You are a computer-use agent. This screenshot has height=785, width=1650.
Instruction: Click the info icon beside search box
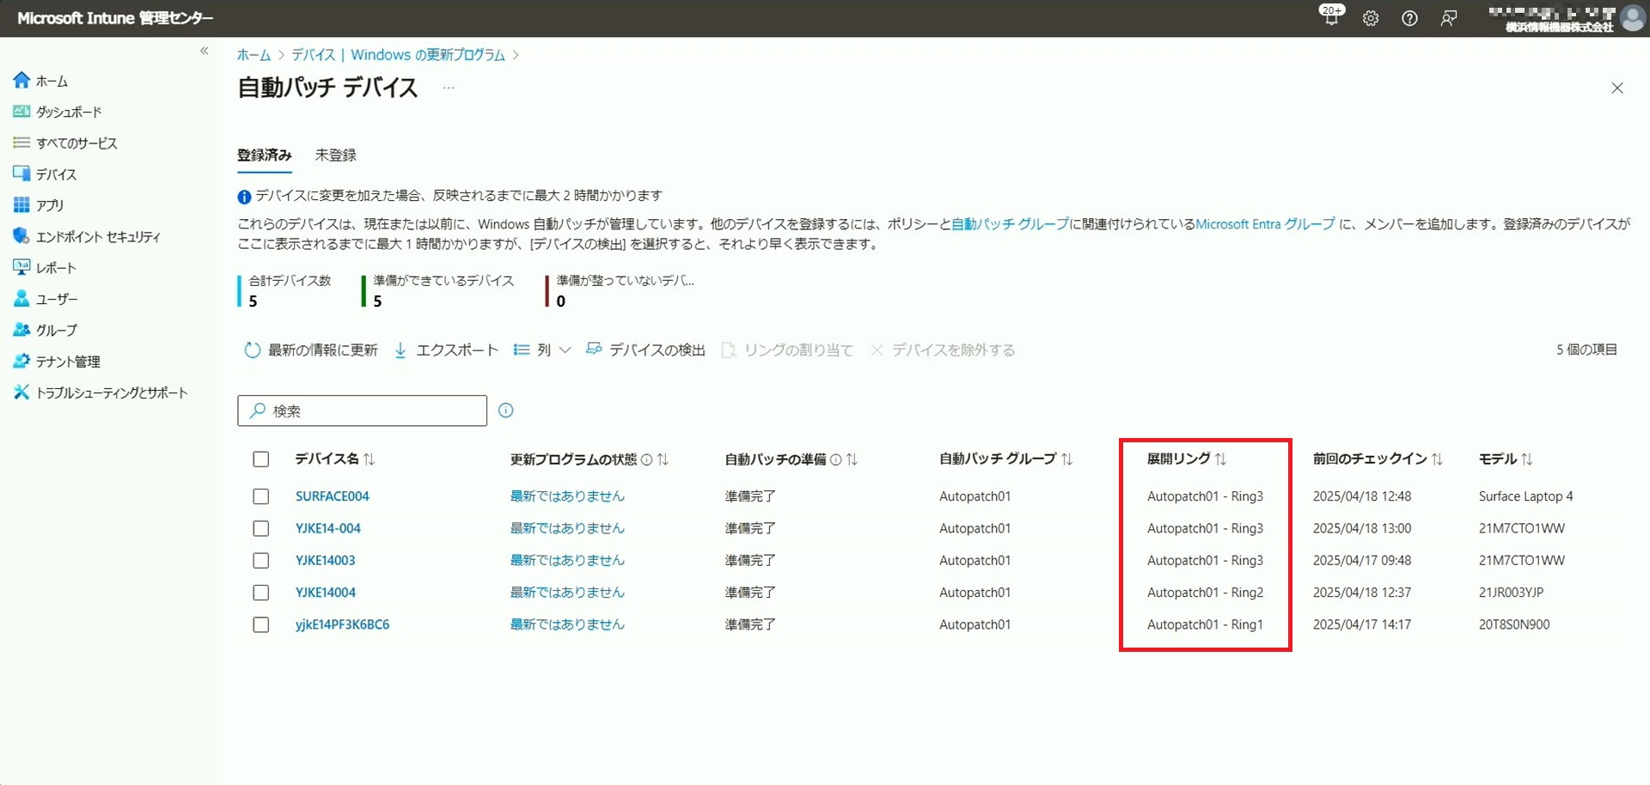tap(506, 411)
